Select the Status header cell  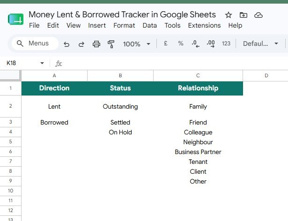pyautogui.click(x=120, y=88)
